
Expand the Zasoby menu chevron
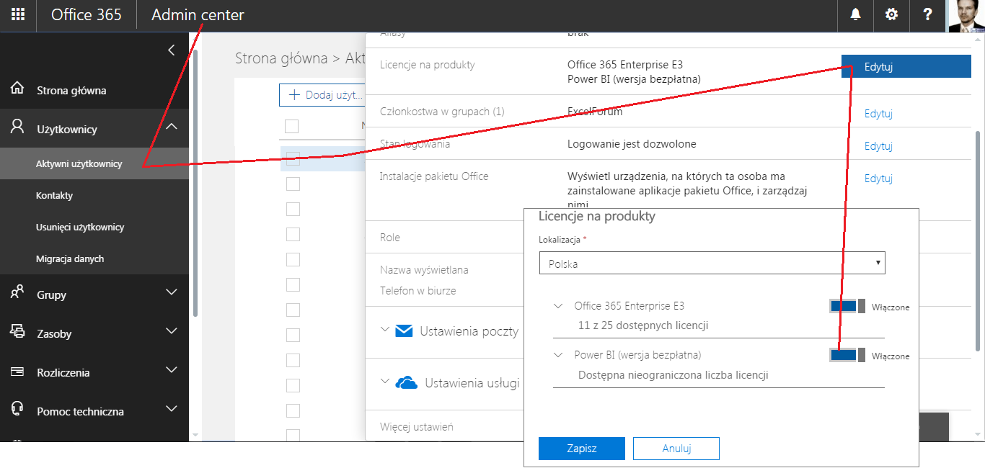[172, 331]
